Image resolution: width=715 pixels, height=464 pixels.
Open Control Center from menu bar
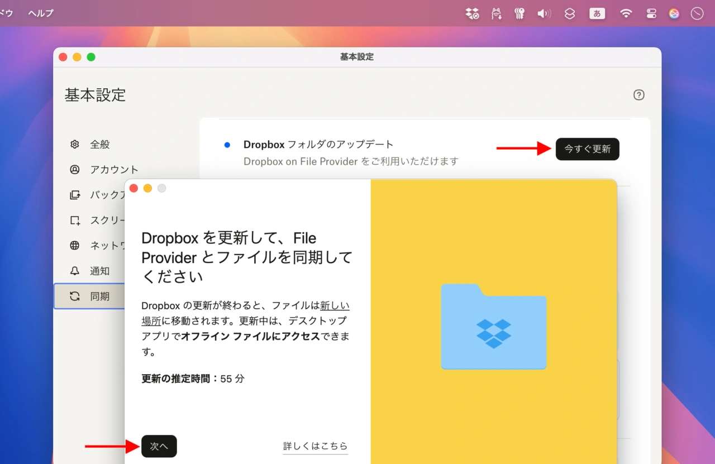click(651, 13)
